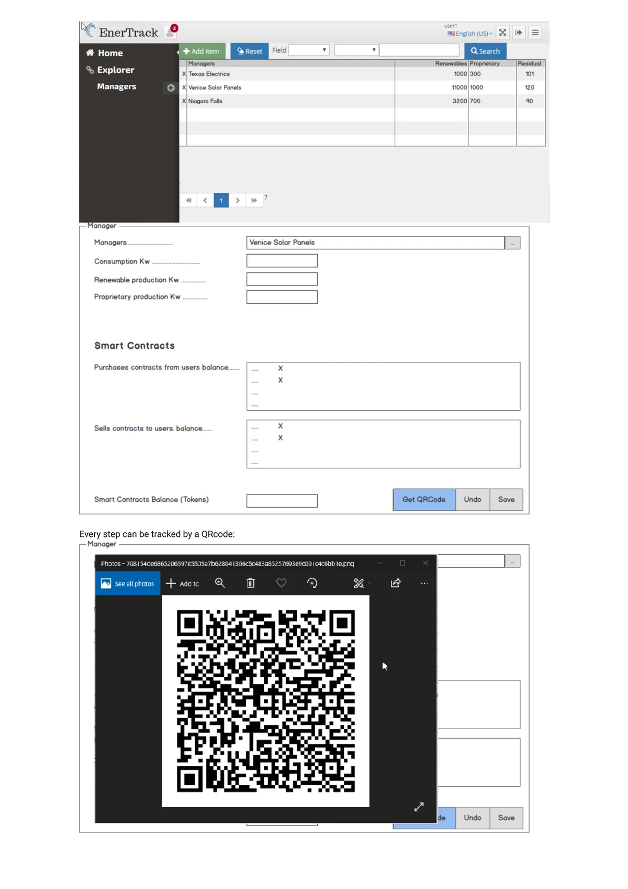
Task: Sort by Residual column header
Action: click(530, 63)
